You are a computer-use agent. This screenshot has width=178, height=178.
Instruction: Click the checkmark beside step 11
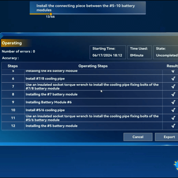pos(173,118)
